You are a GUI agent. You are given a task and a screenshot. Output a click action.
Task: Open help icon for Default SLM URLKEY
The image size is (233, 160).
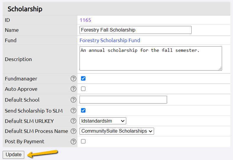73,121
